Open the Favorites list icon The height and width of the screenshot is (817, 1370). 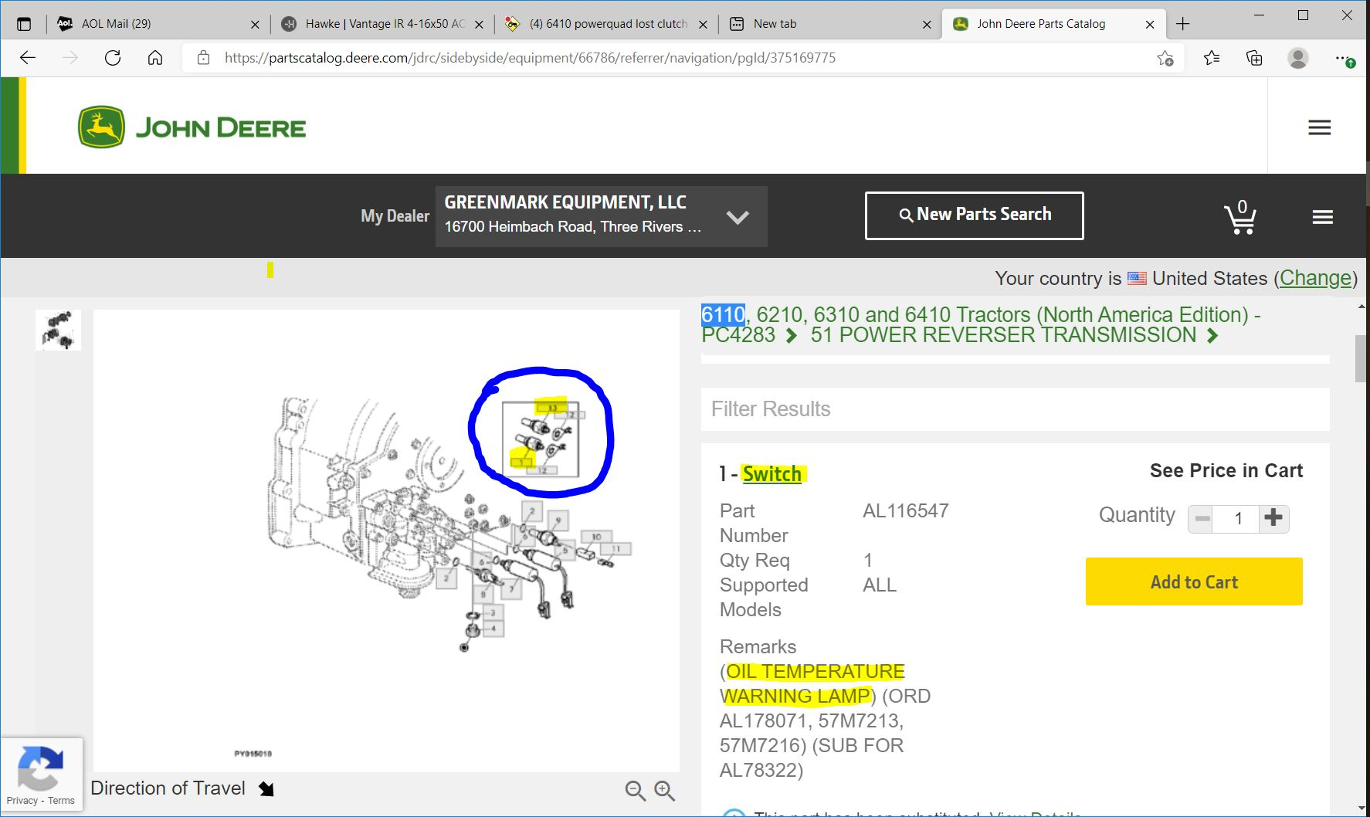(x=1212, y=58)
